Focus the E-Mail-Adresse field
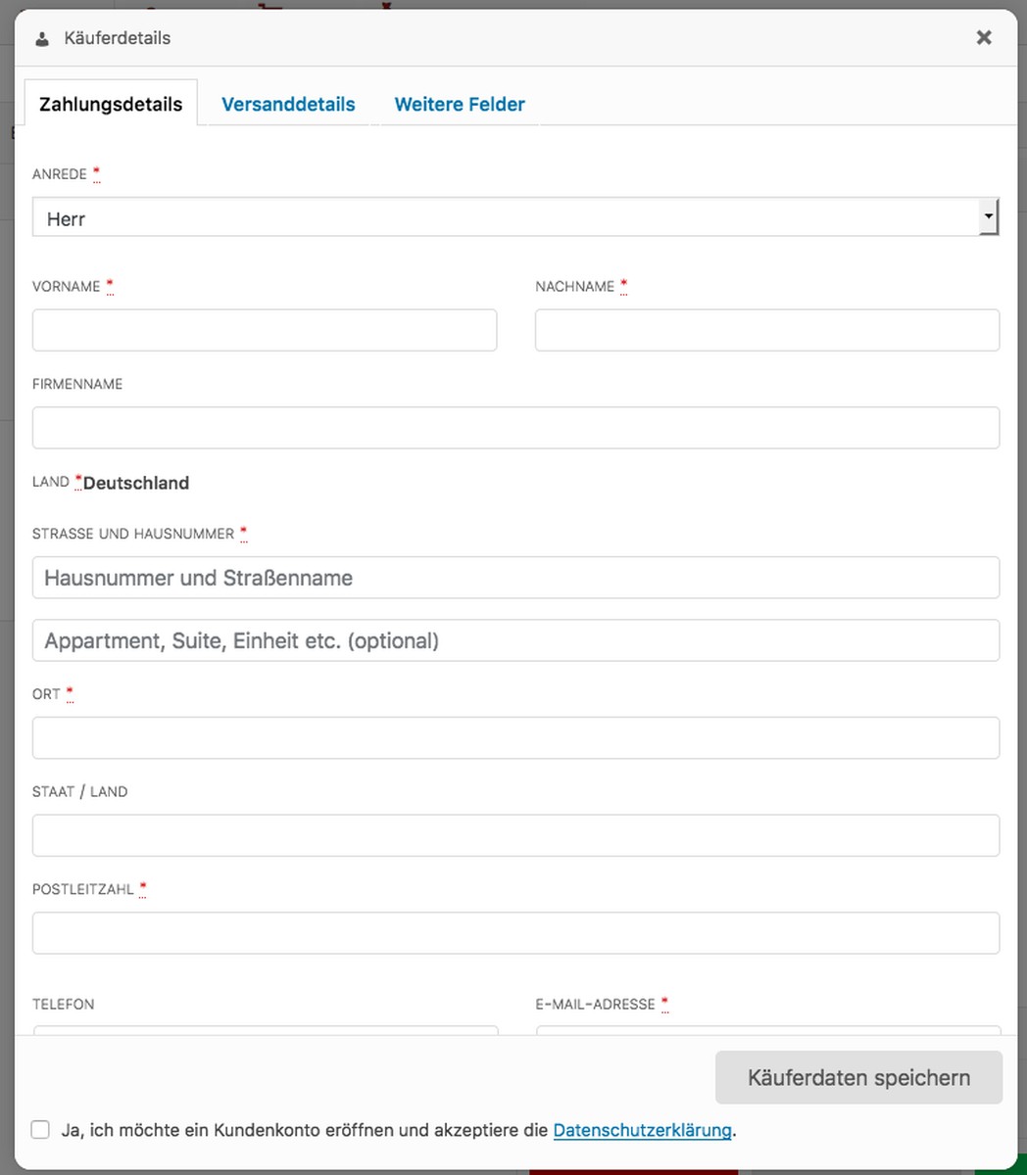The image size is (1027, 1175). click(x=766, y=1030)
